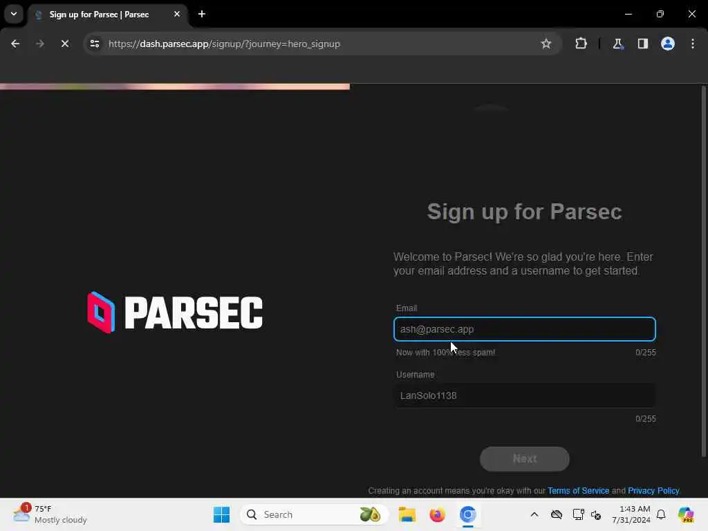Click the browser forward arrow
Image resolution: width=708 pixels, height=531 pixels.
[39, 44]
